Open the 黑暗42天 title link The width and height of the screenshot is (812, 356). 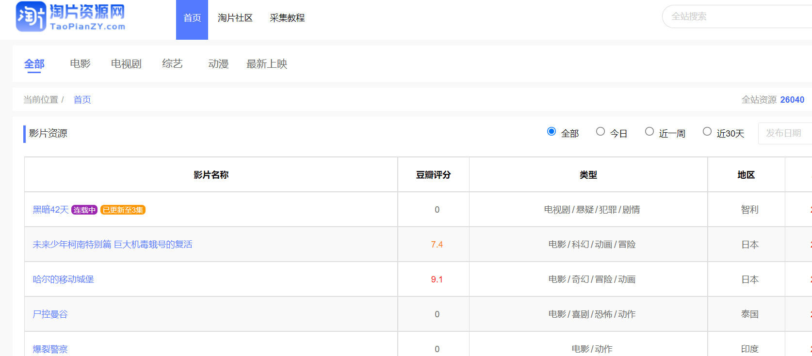point(50,210)
